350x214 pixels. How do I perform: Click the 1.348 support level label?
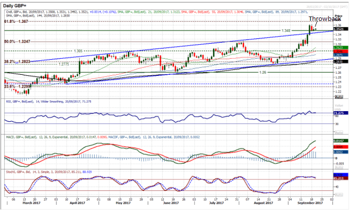point(287,31)
